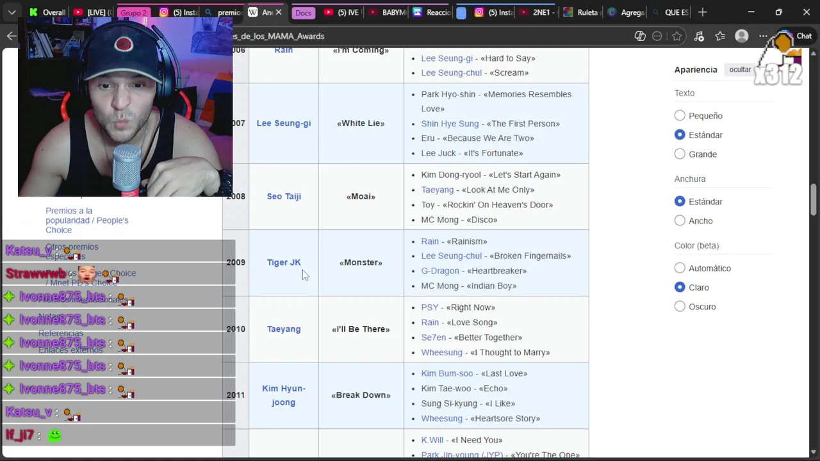Open the Tiger JK link
Viewport: 820px width, 461px height.
pos(284,262)
